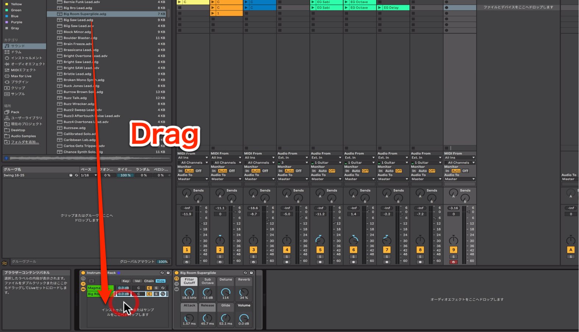Show Instrument Rack macro controls
The width and height of the screenshot is (579, 332).
[83, 279]
